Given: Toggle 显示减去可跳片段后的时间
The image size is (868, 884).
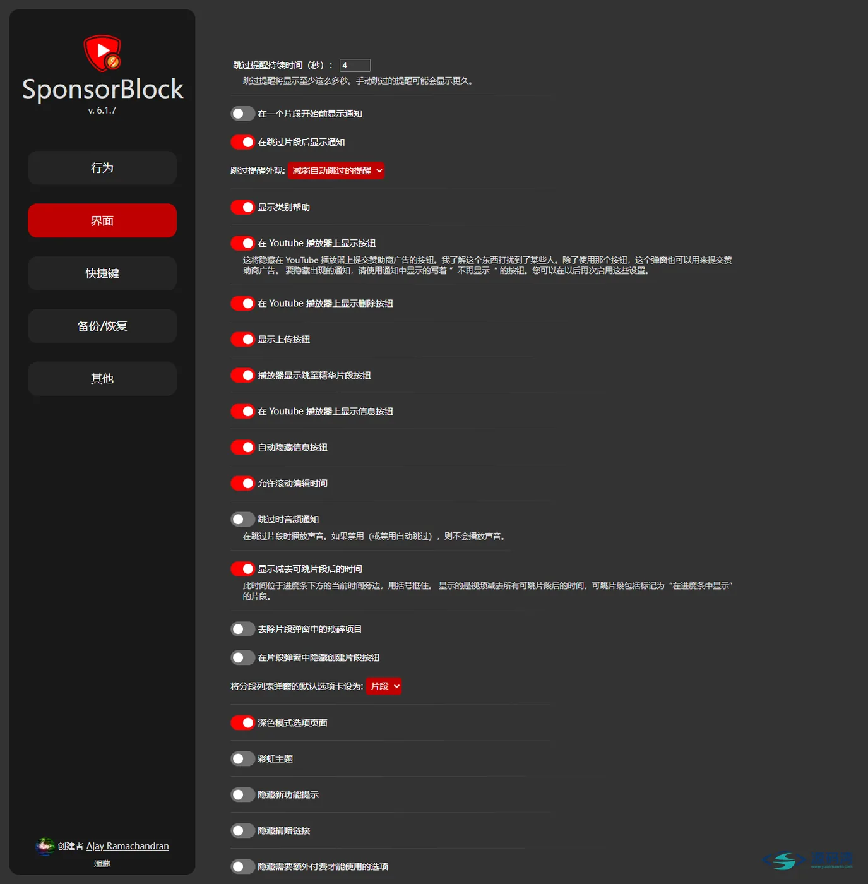Looking at the screenshot, I should tap(242, 569).
